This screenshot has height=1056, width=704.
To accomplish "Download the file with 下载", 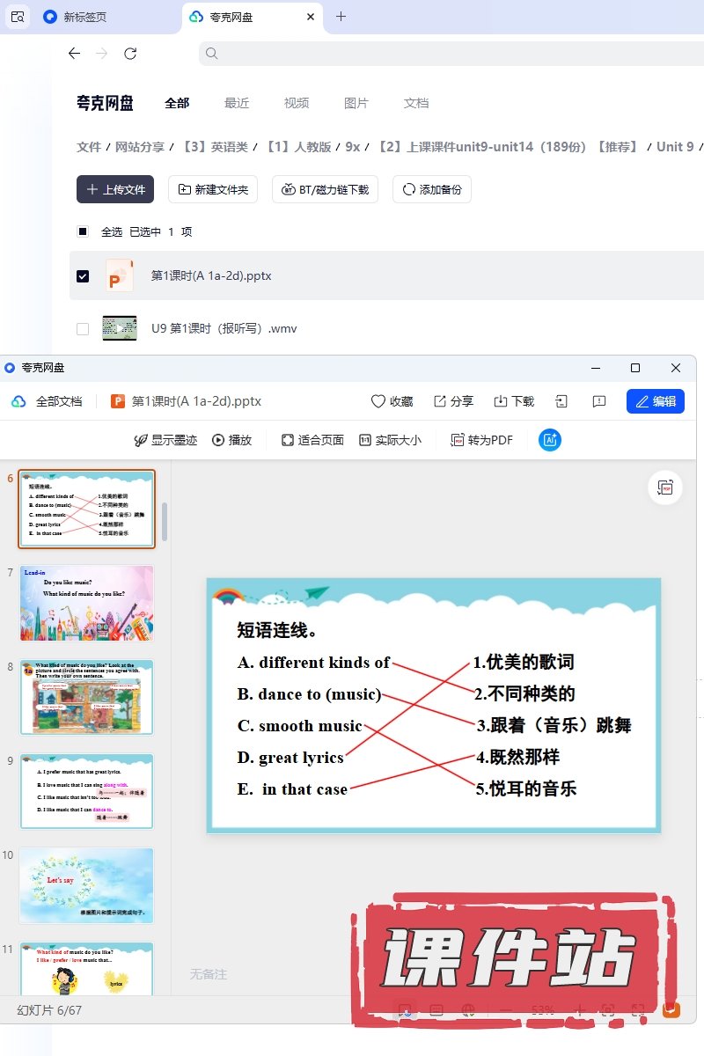I will pyautogui.click(x=514, y=401).
